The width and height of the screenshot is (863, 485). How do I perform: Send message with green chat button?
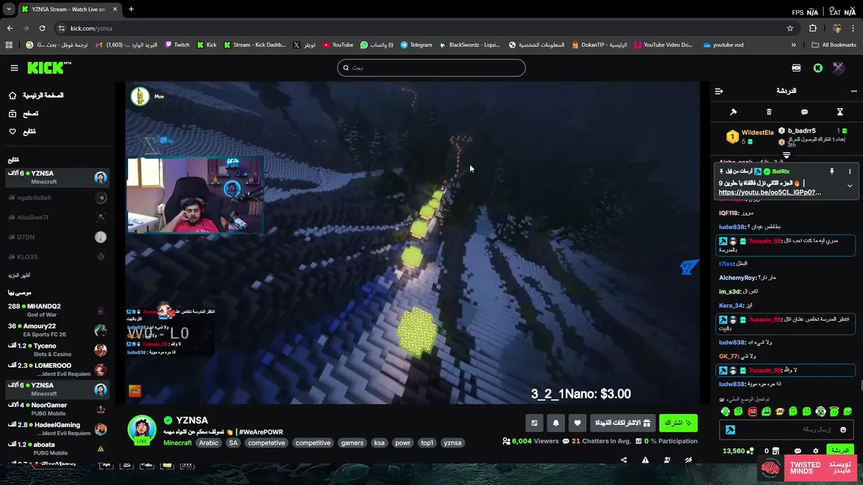(839, 451)
